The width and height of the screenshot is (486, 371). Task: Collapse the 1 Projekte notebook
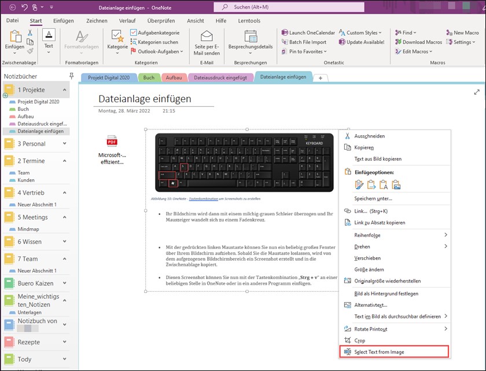point(64,90)
